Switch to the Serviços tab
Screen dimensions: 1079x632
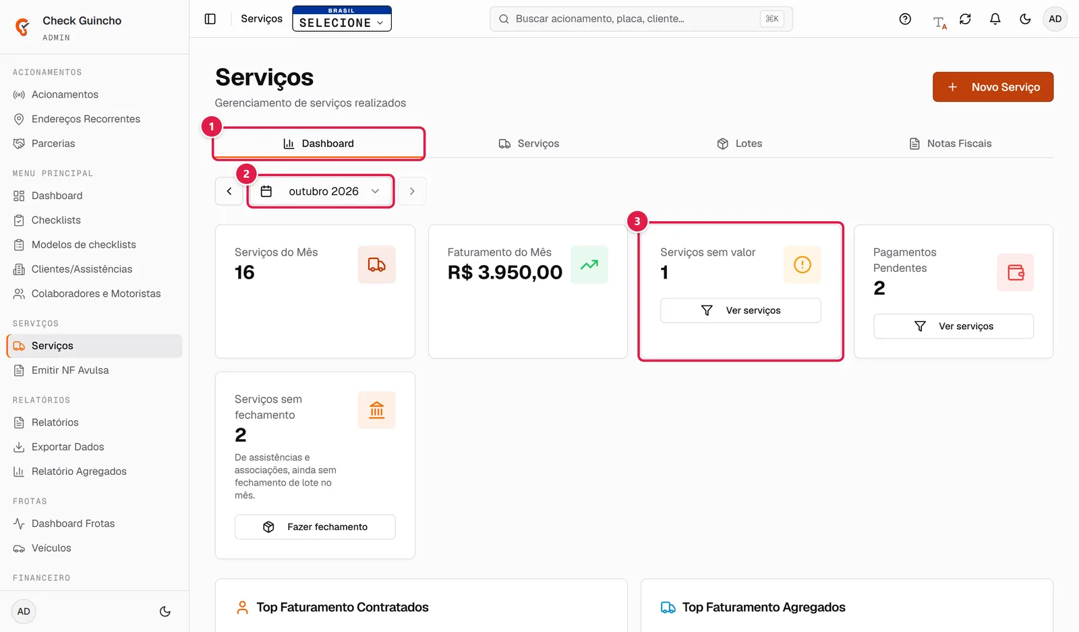point(529,144)
